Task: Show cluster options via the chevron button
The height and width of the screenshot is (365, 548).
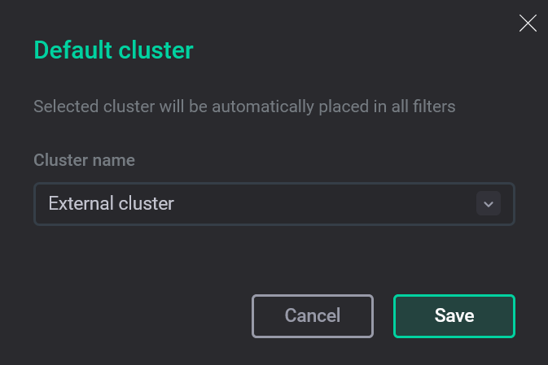Action: click(488, 204)
